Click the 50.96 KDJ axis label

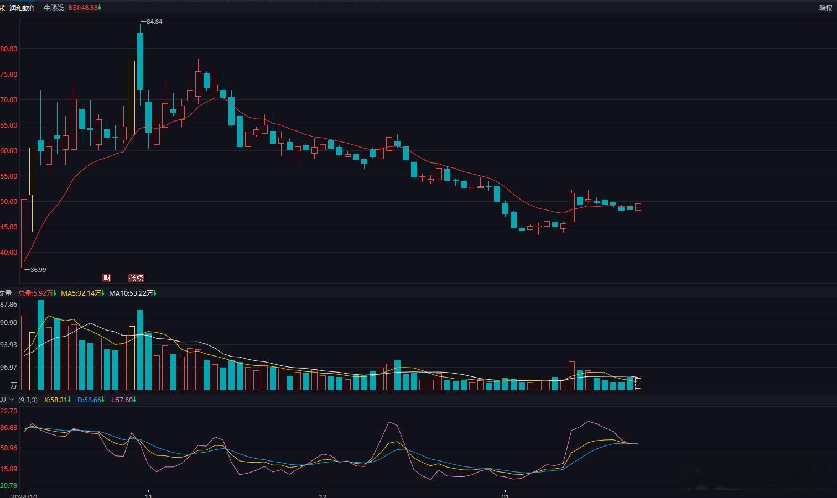(9, 448)
